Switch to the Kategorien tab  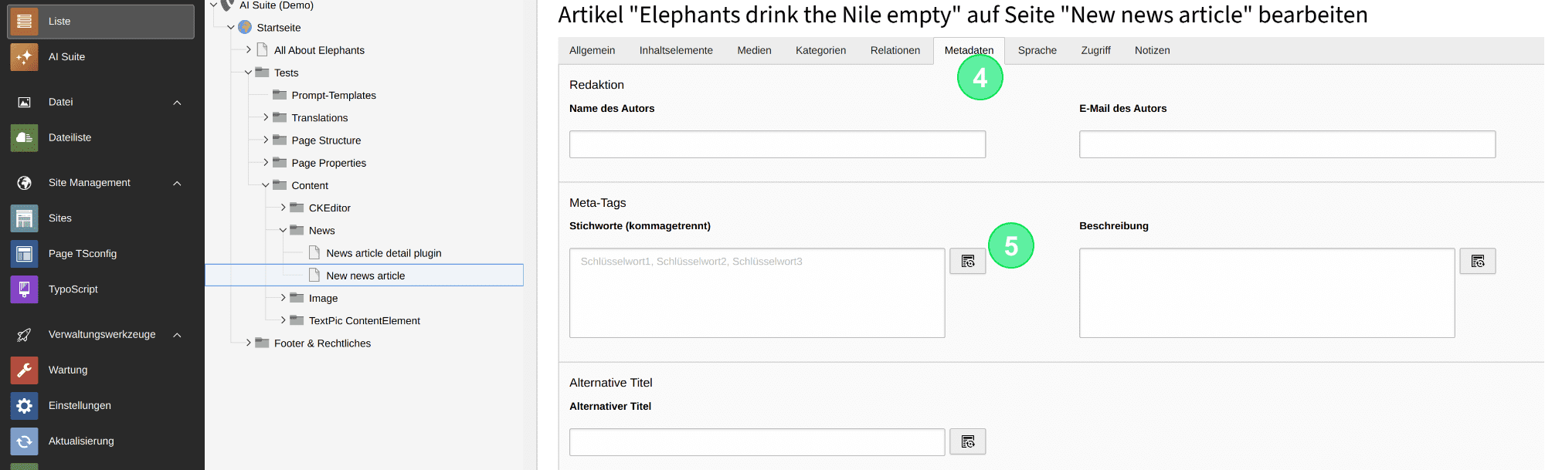click(820, 50)
